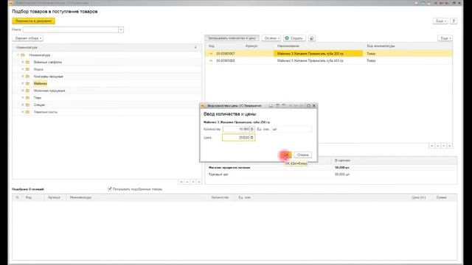
Task: Click the В наличии column header
Action: [342, 160]
